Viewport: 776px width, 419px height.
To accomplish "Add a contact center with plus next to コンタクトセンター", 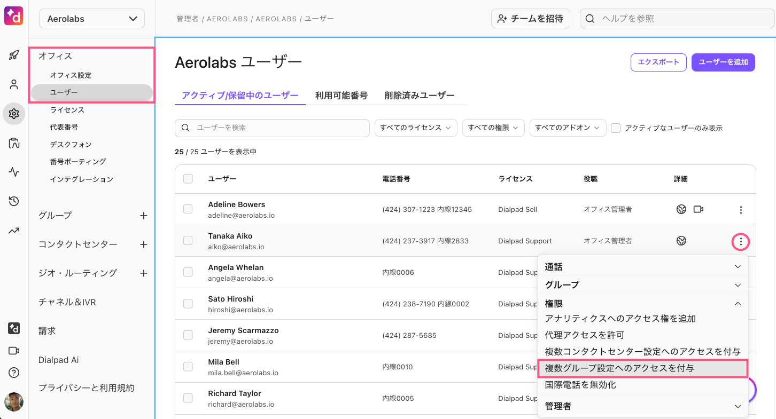I will pyautogui.click(x=143, y=244).
